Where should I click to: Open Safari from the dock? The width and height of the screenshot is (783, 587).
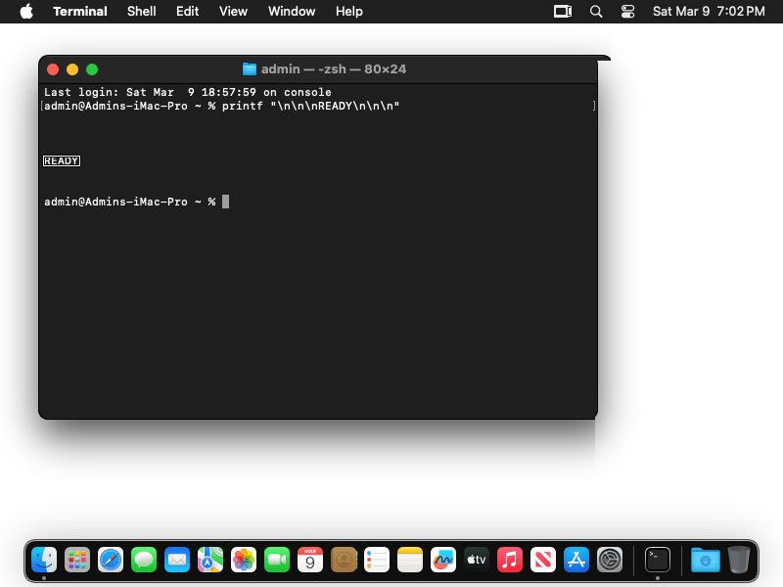(x=111, y=560)
